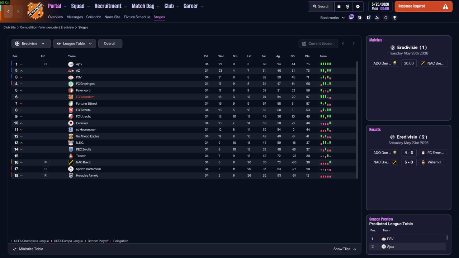Go forward using the right arrow button
Image resolution: width=459 pixels, height=258 pixels.
click(x=19, y=11)
